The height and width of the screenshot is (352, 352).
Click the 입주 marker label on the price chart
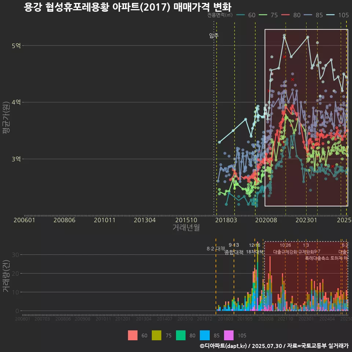coord(214,35)
